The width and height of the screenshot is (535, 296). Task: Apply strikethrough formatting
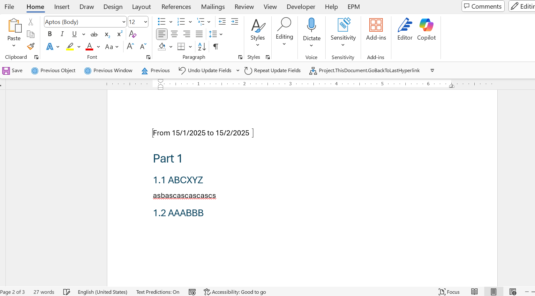94,34
